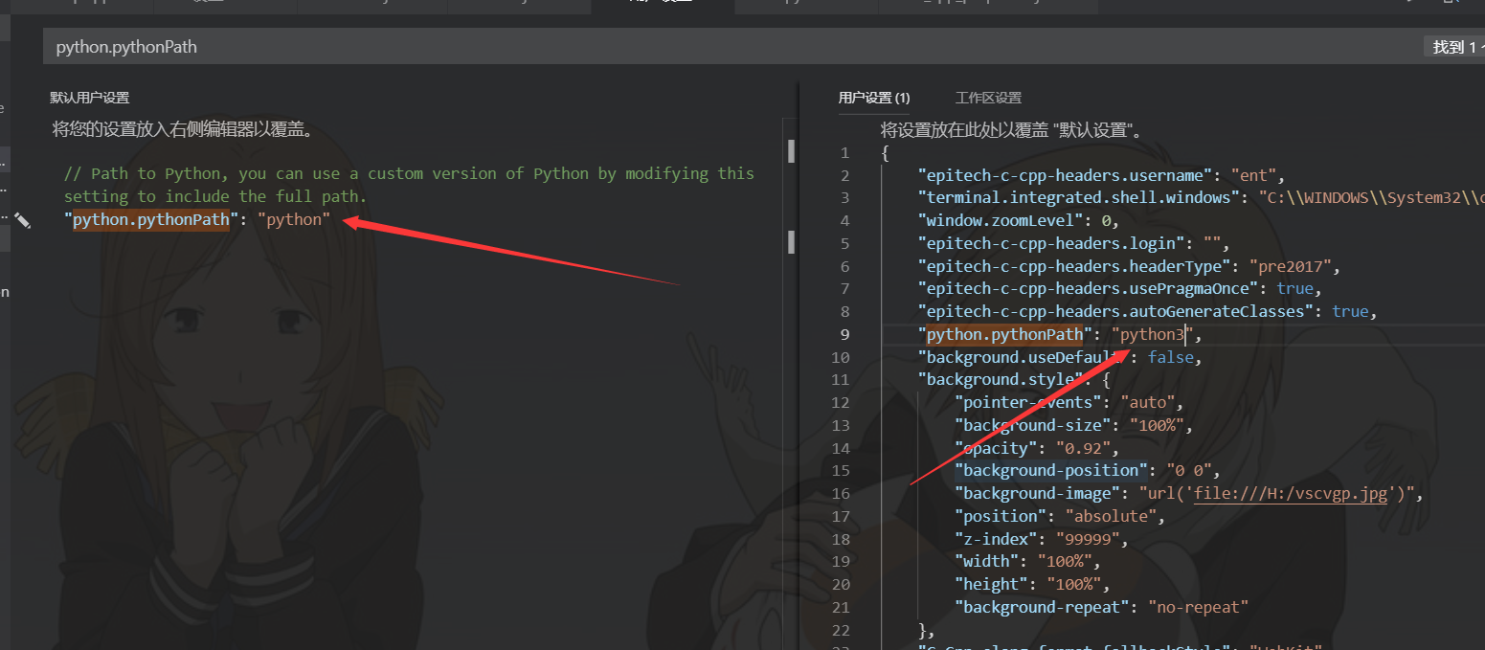The width and height of the screenshot is (1485, 650).
Task: Click the 找到 1 个 result count badge
Action: click(1454, 47)
